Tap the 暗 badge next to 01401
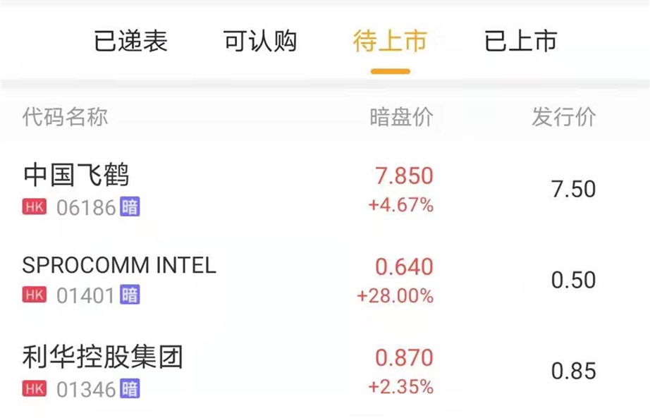 pyautogui.click(x=130, y=295)
